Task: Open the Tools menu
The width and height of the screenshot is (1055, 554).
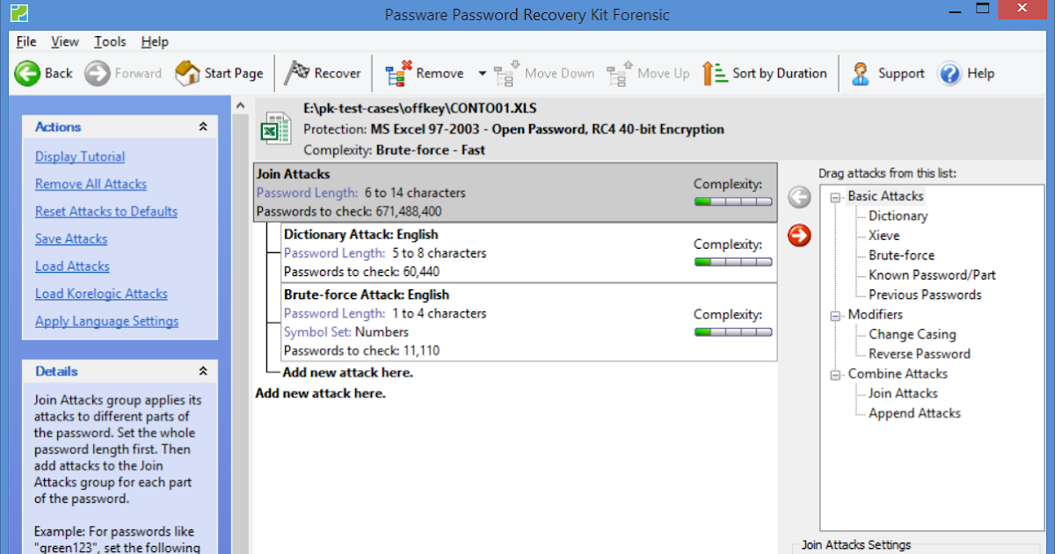Action: [110, 41]
